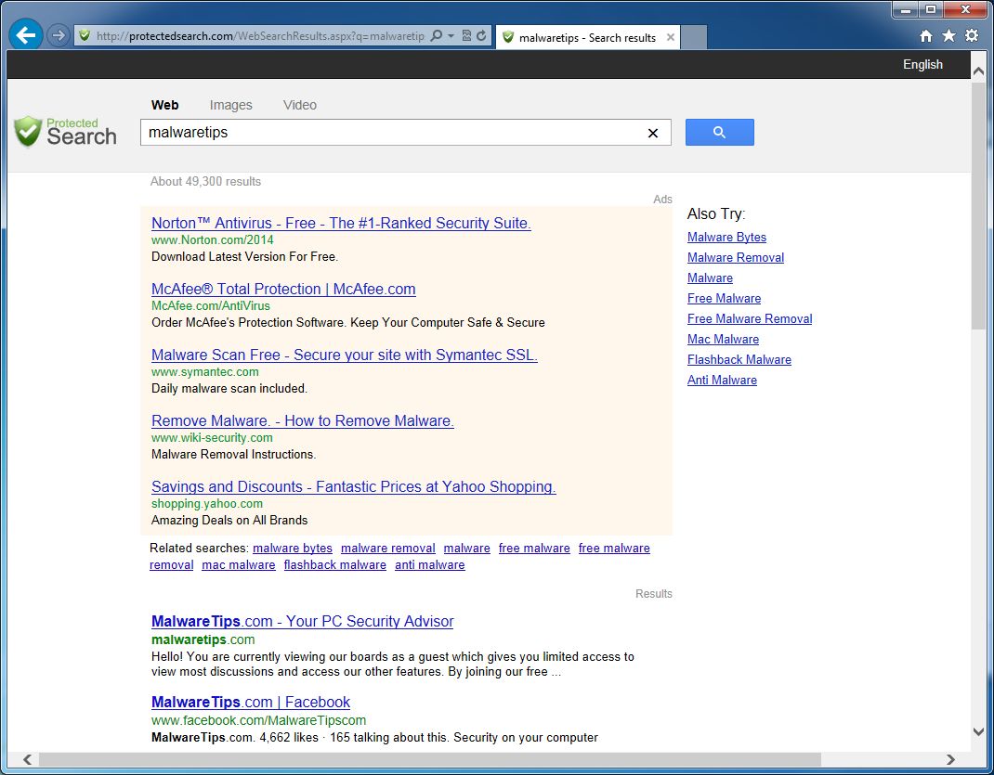Close the malwaretips Search results tab
This screenshot has height=775, width=994.
[x=670, y=37]
